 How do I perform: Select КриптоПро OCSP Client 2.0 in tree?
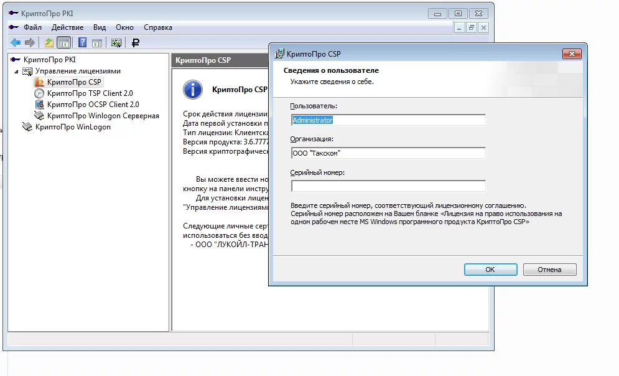pyautogui.click(x=93, y=105)
